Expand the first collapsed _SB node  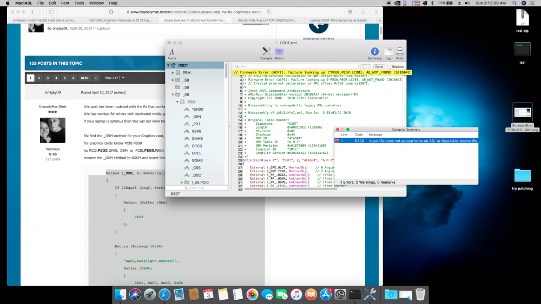tap(173, 80)
